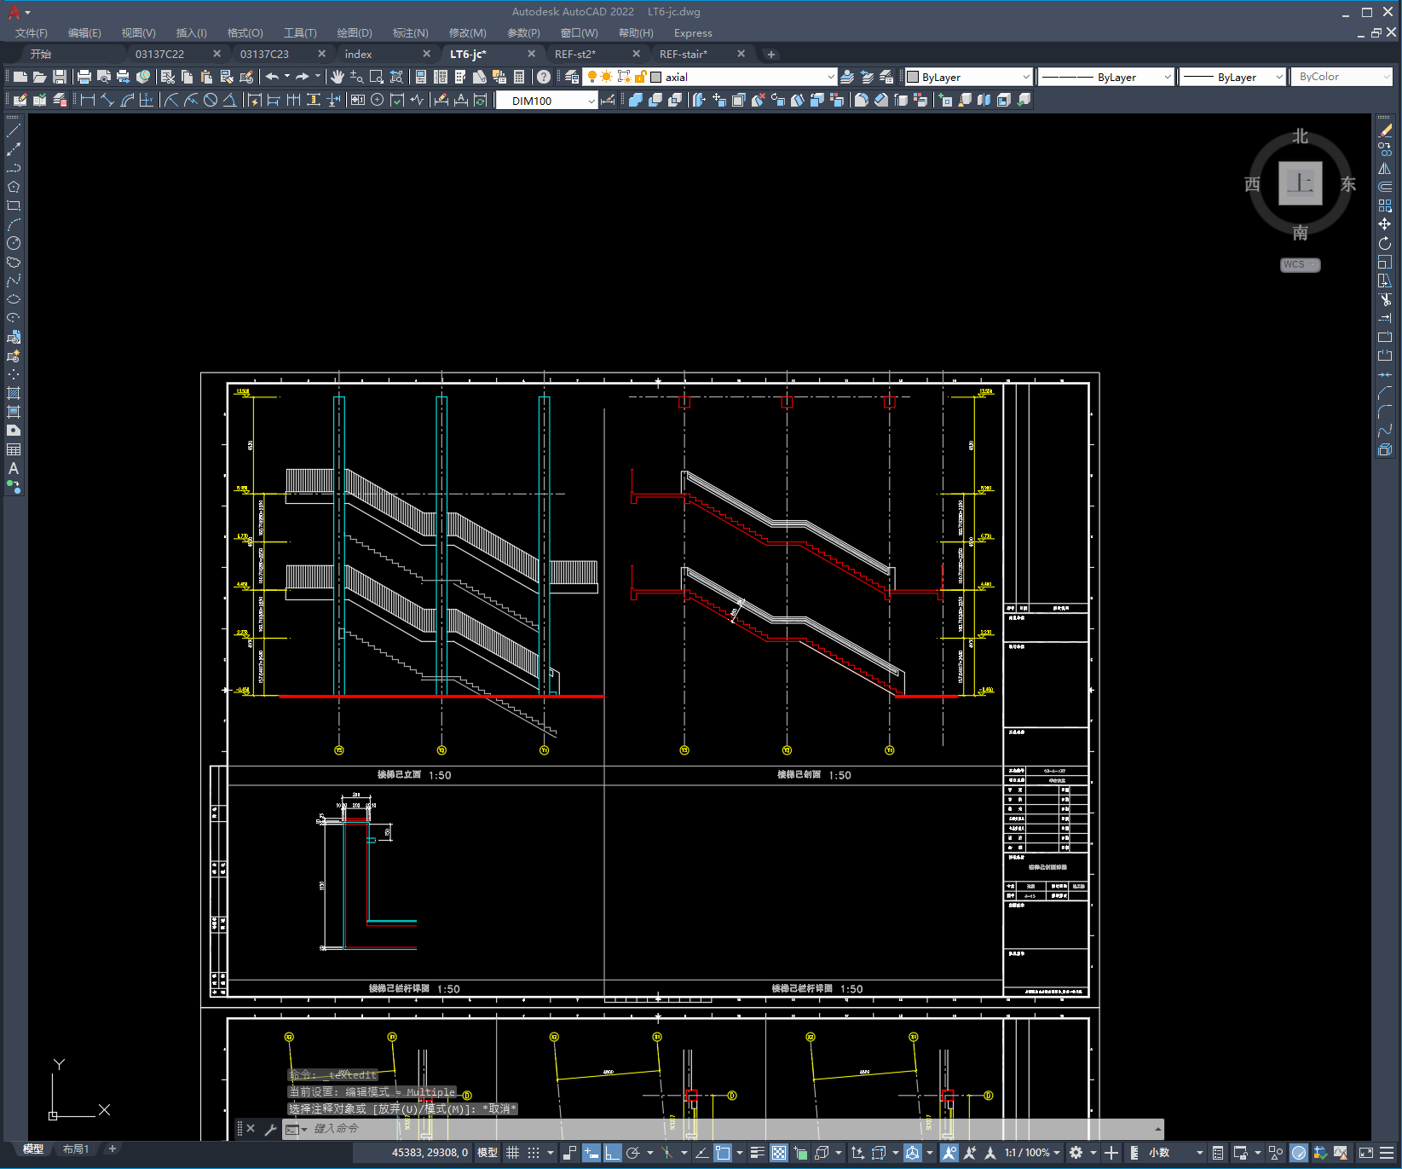Click the Undo arrow
Screen dimensions: 1402x1169
272,77
